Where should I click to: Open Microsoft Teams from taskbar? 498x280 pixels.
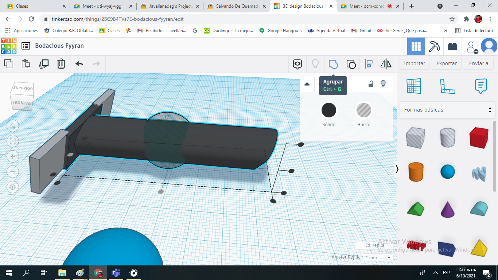pos(116,273)
